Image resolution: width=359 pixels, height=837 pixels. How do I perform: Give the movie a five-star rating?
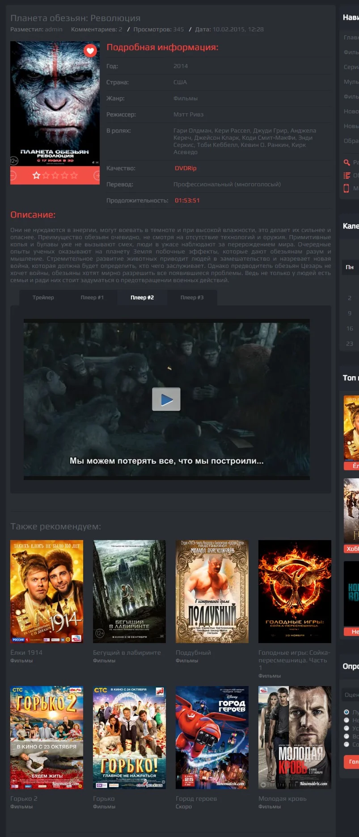point(74,175)
